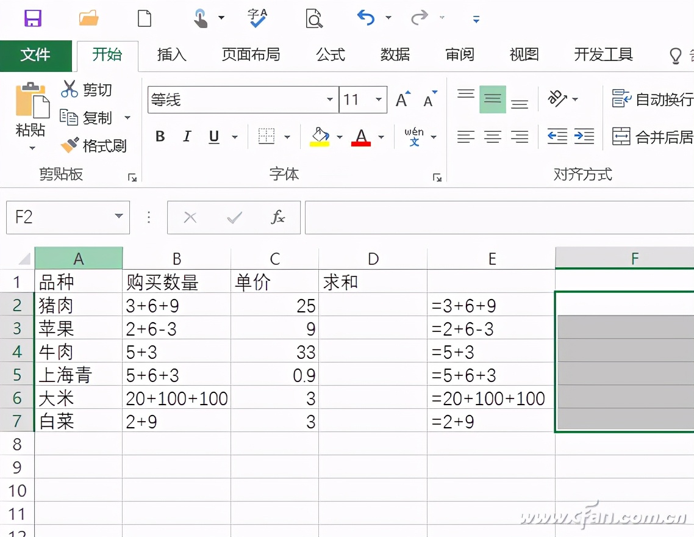
Task: Open the font size 11 dropdown
Action: coord(379,99)
